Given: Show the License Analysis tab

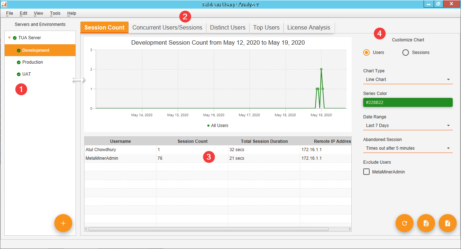Looking at the screenshot, I should (309, 27).
